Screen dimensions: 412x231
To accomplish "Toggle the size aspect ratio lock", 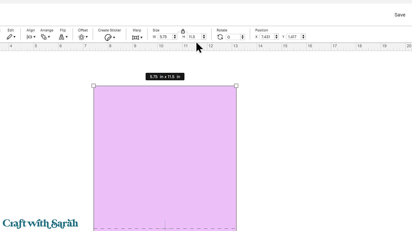I will click(x=183, y=31).
